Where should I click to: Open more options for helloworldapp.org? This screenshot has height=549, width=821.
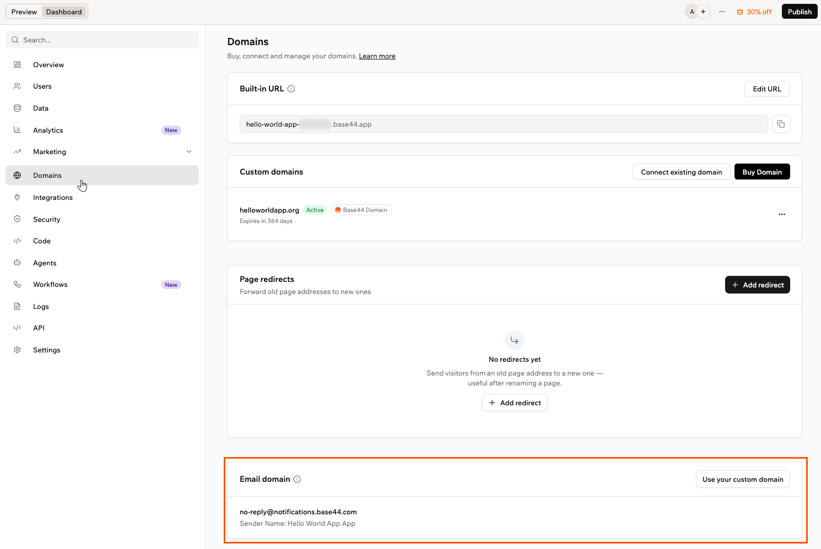(x=781, y=214)
